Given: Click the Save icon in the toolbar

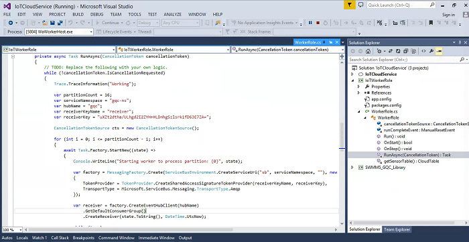Looking at the screenshot, I should 53,23.
